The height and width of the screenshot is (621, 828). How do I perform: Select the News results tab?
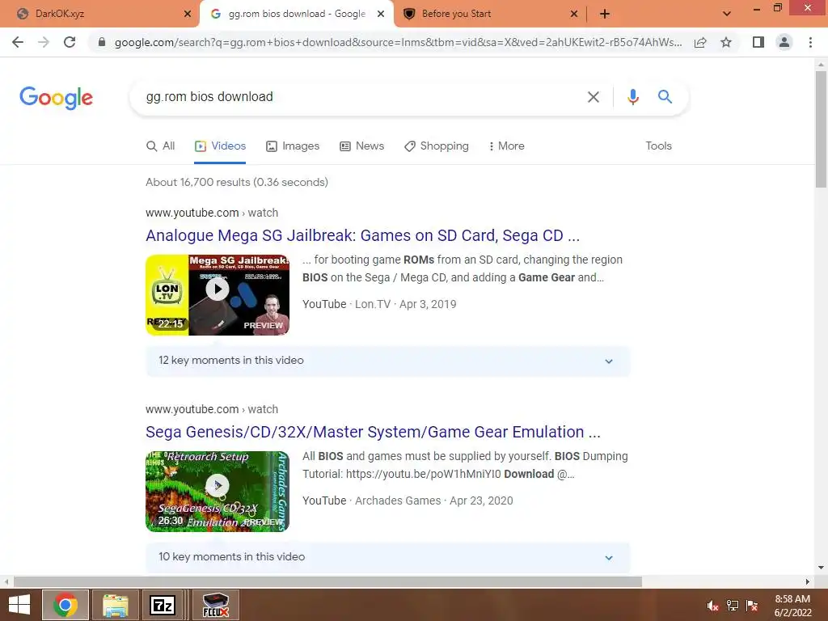(x=361, y=146)
